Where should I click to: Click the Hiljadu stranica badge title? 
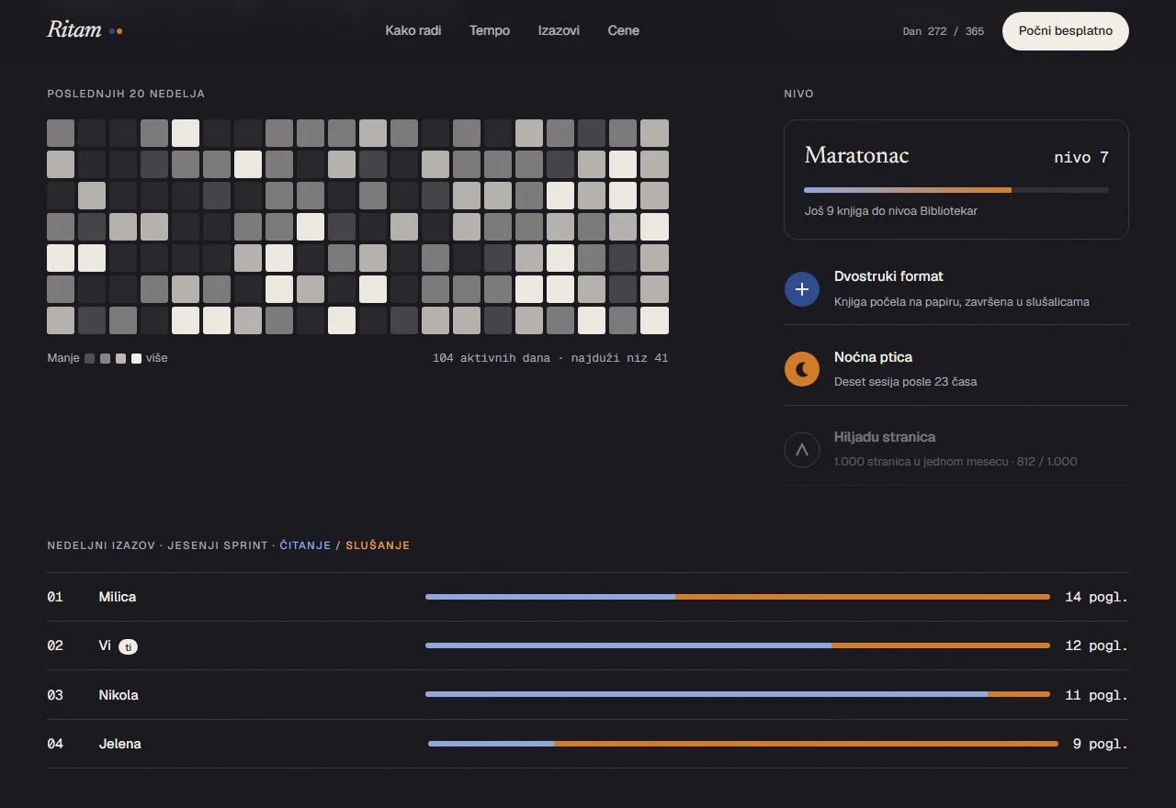tap(885, 437)
